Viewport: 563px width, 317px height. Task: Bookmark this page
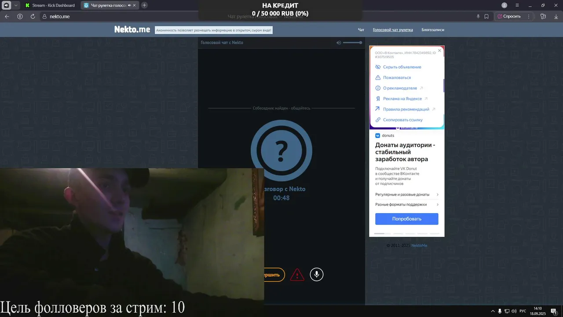click(486, 16)
